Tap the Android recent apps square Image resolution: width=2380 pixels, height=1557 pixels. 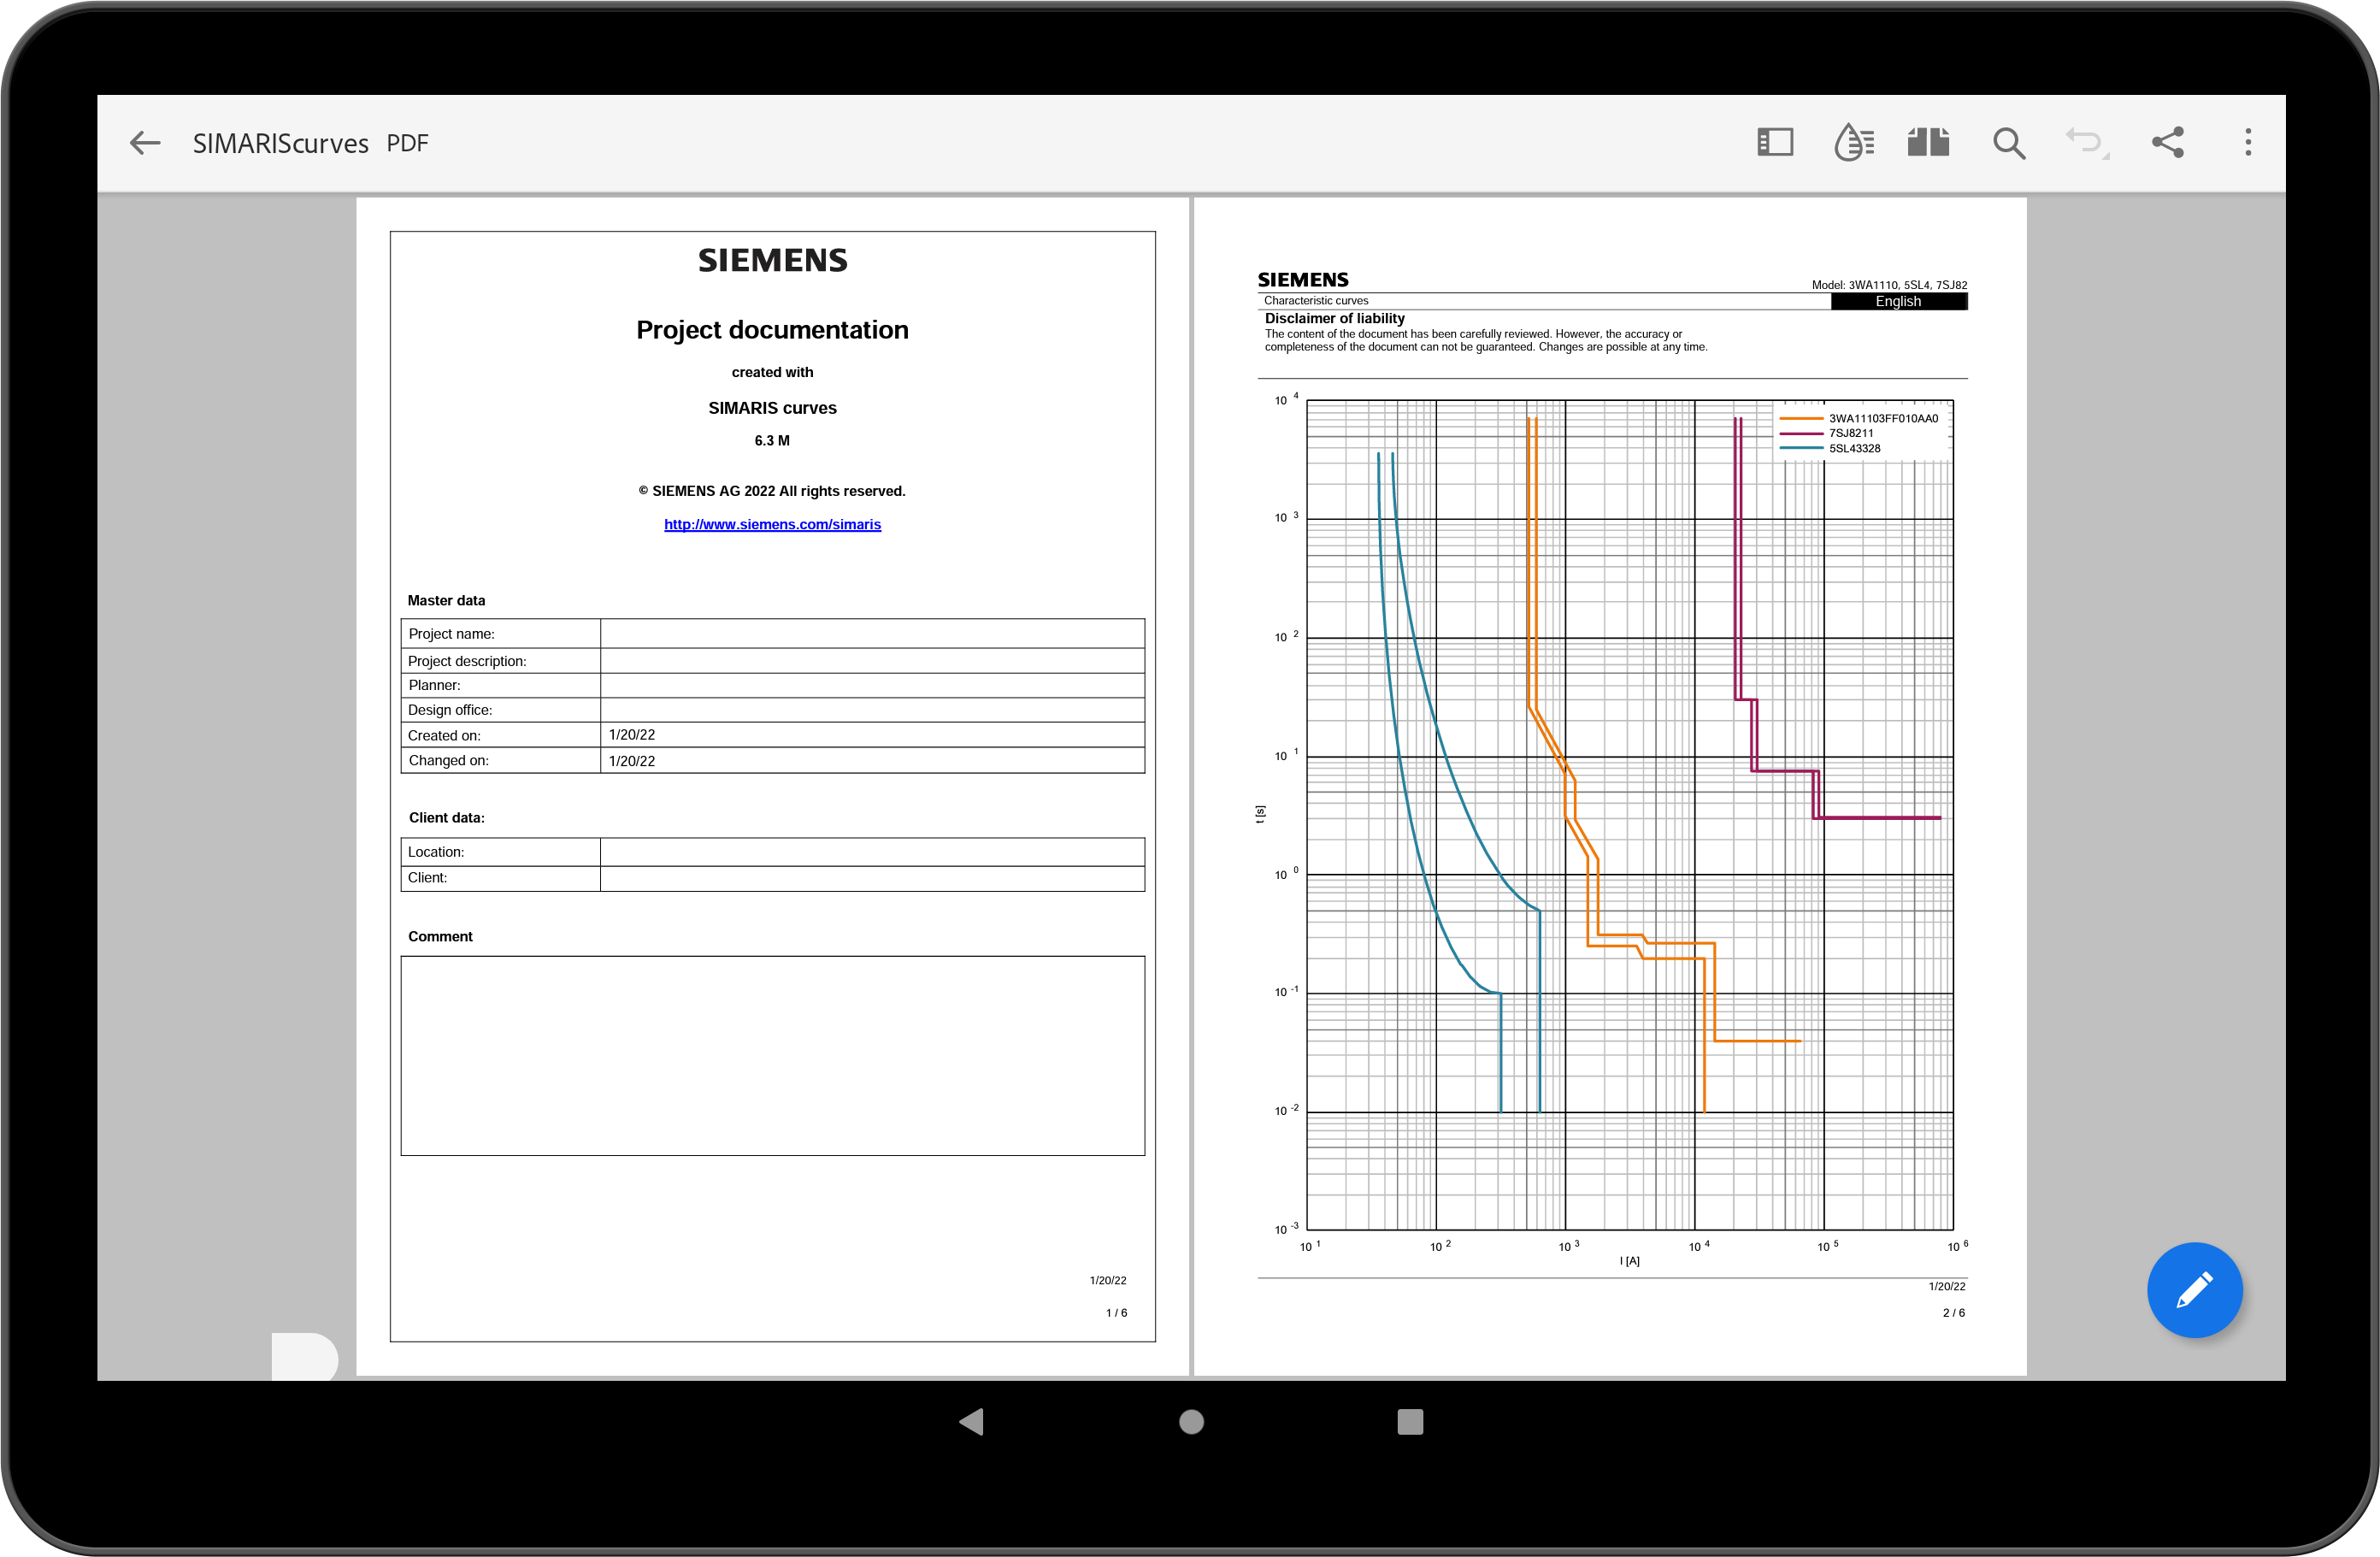[x=1410, y=1421]
